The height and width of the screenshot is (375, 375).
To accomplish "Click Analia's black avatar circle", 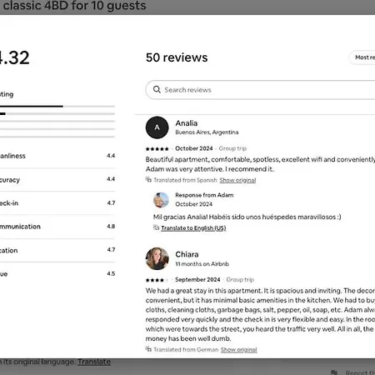I will click(x=157, y=127).
